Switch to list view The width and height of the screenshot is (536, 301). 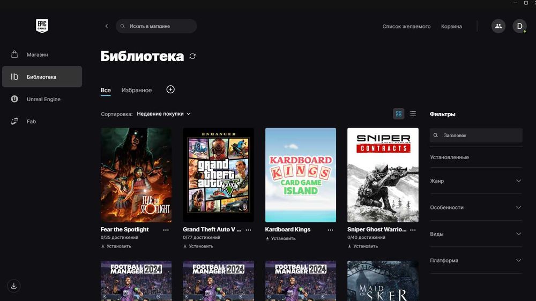pos(413,114)
